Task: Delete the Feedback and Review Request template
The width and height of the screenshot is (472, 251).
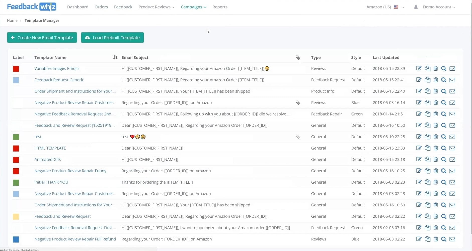Action: (436, 216)
